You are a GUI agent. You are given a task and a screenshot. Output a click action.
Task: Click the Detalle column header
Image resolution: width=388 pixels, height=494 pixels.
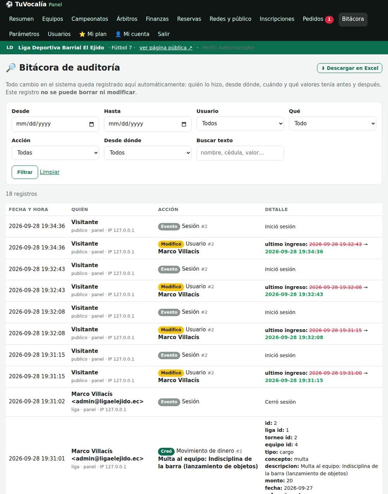pyautogui.click(x=276, y=209)
